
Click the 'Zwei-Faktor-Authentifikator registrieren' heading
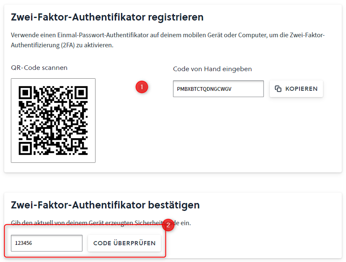[x=107, y=17]
